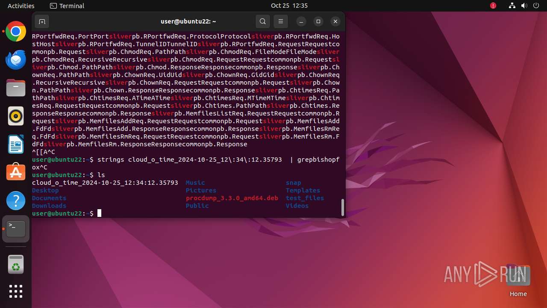Close the terminal window
Screen dimensions: 547x308
pyautogui.click(x=335, y=21)
